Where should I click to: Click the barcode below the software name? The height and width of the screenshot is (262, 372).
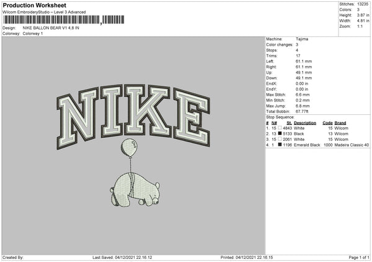[64, 20]
